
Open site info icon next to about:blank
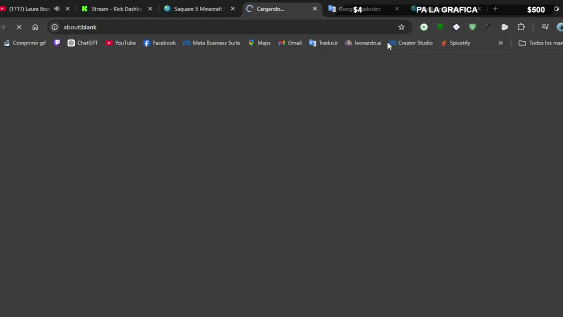pyautogui.click(x=55, y=27)
